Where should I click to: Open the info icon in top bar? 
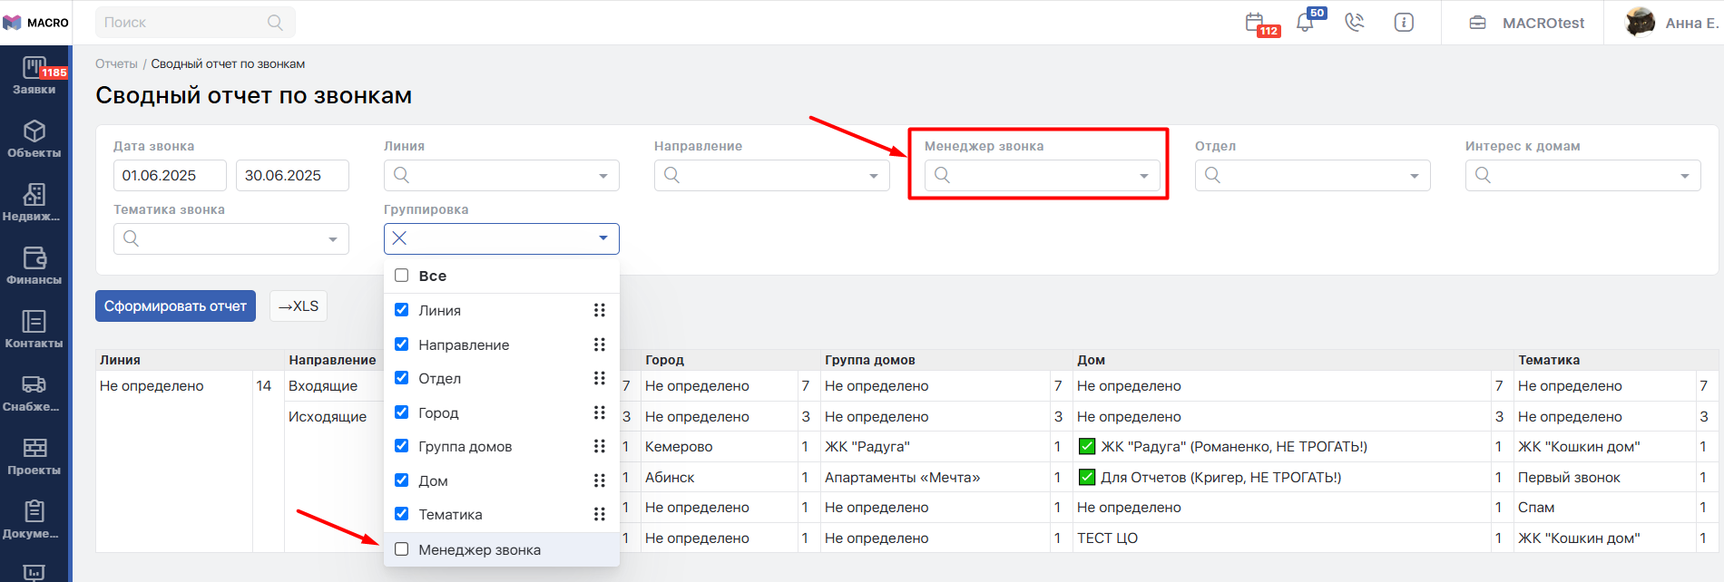click(1404, 23)
